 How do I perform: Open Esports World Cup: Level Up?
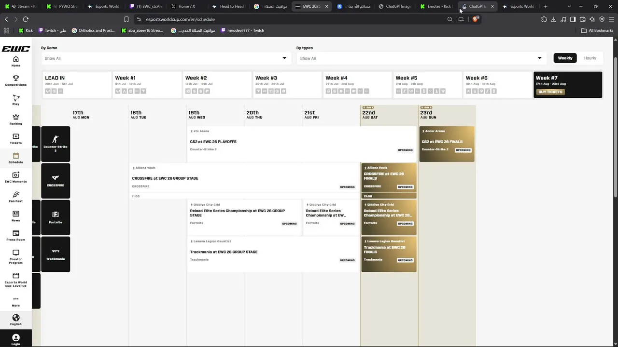click(15, 280)
